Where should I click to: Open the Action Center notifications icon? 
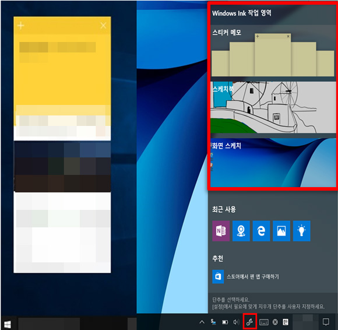326,322
